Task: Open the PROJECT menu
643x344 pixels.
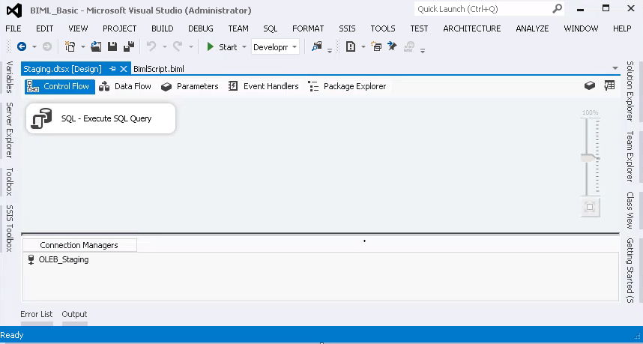Action: (x=120, y=28)
